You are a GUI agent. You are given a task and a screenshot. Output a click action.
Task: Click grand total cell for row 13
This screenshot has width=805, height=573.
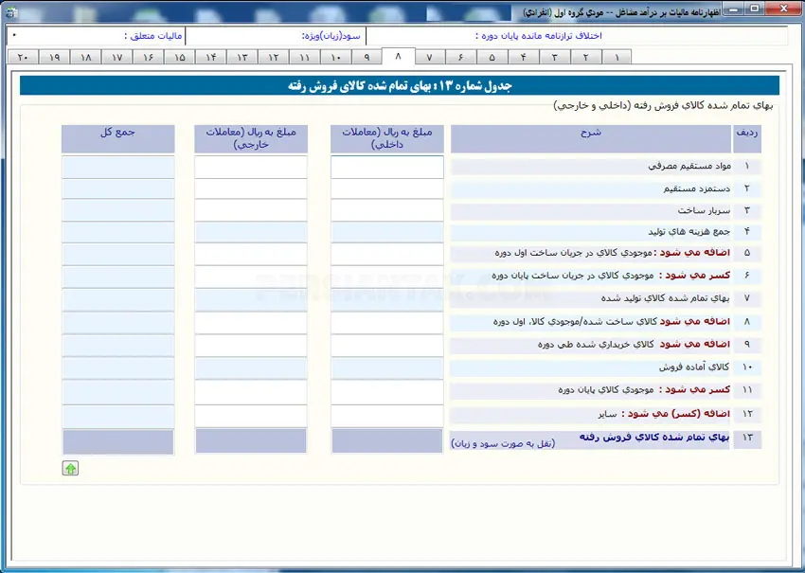pyautogui.click(x=118, y=441)
